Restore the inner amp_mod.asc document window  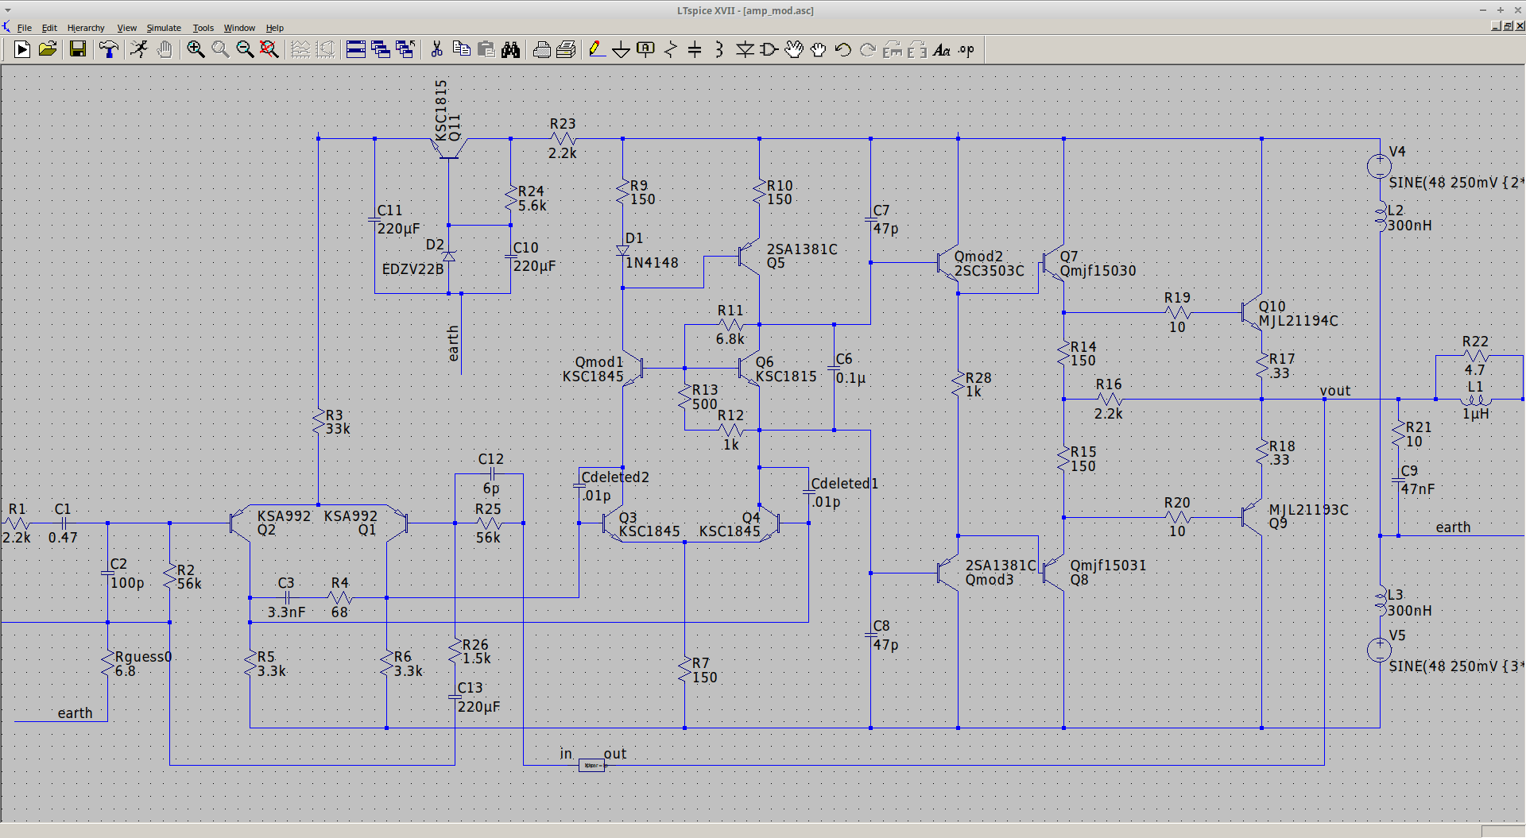pos(1507,26)
